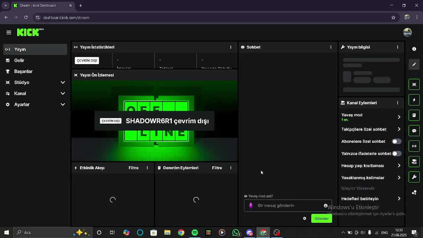Image resolution: width=423 pixels, height=238 pixels.
Task: Open Etkinlik Akışı Filtre button
Action: [134, 168]
